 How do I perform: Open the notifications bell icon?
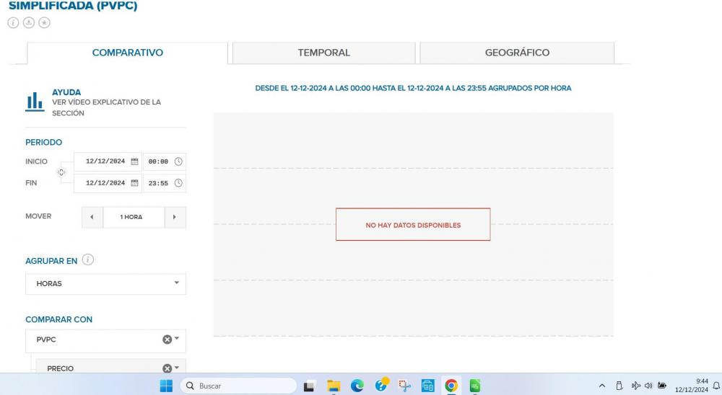tap(716, 386)
